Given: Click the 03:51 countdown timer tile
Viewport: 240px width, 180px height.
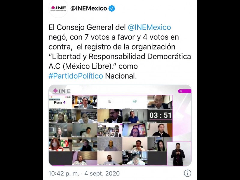Looking at the screenshot, I should pyautogui.click(x=160, y=116).
